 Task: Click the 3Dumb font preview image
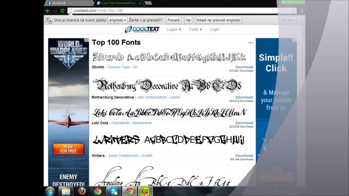(169, 57)
